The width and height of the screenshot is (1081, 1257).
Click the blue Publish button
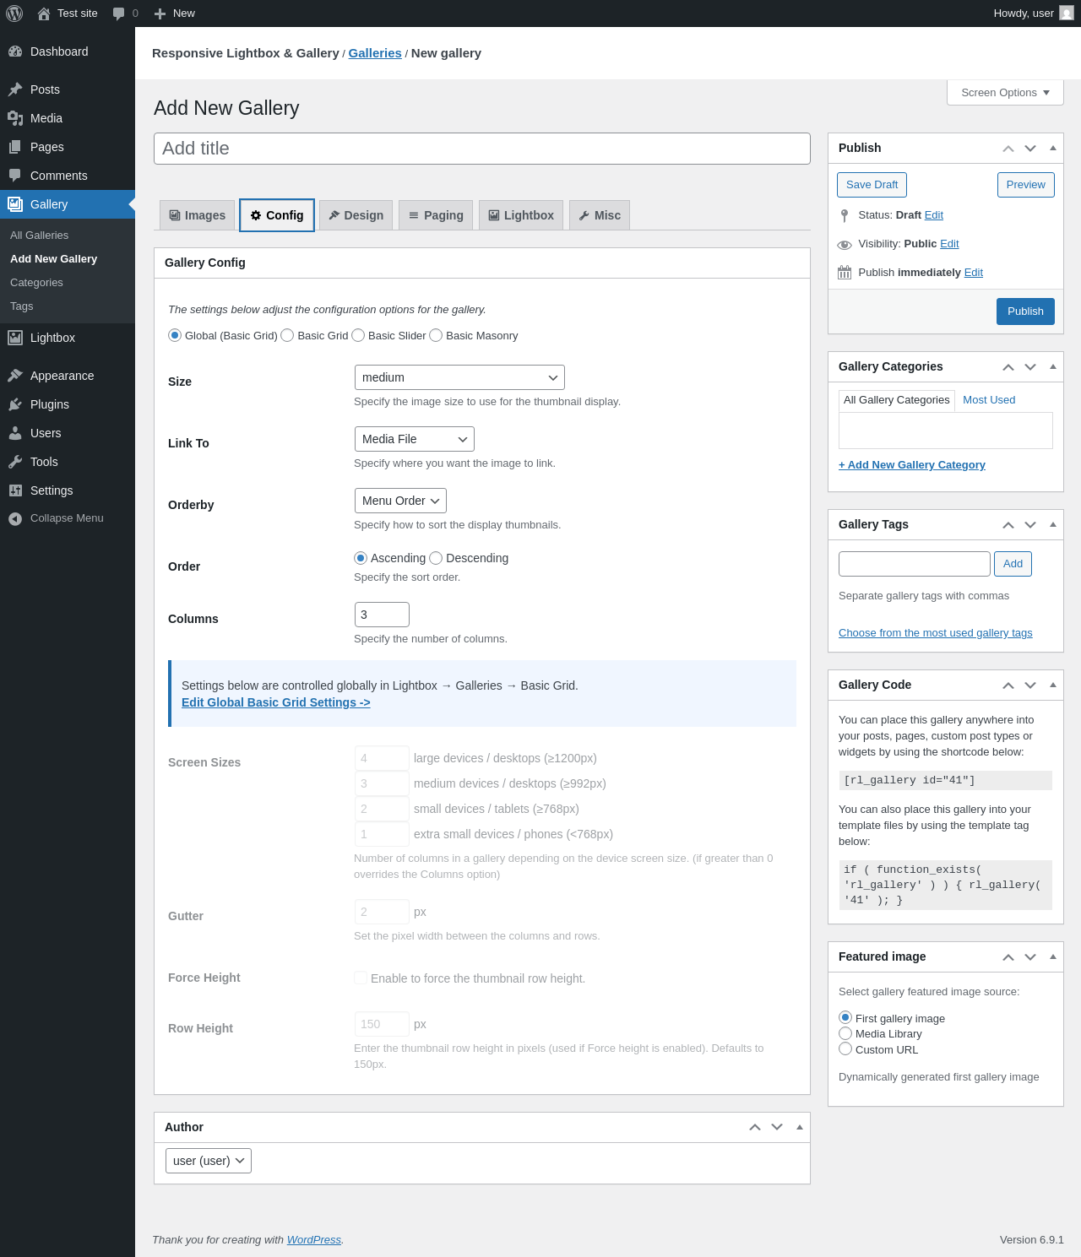(1025, 312)
